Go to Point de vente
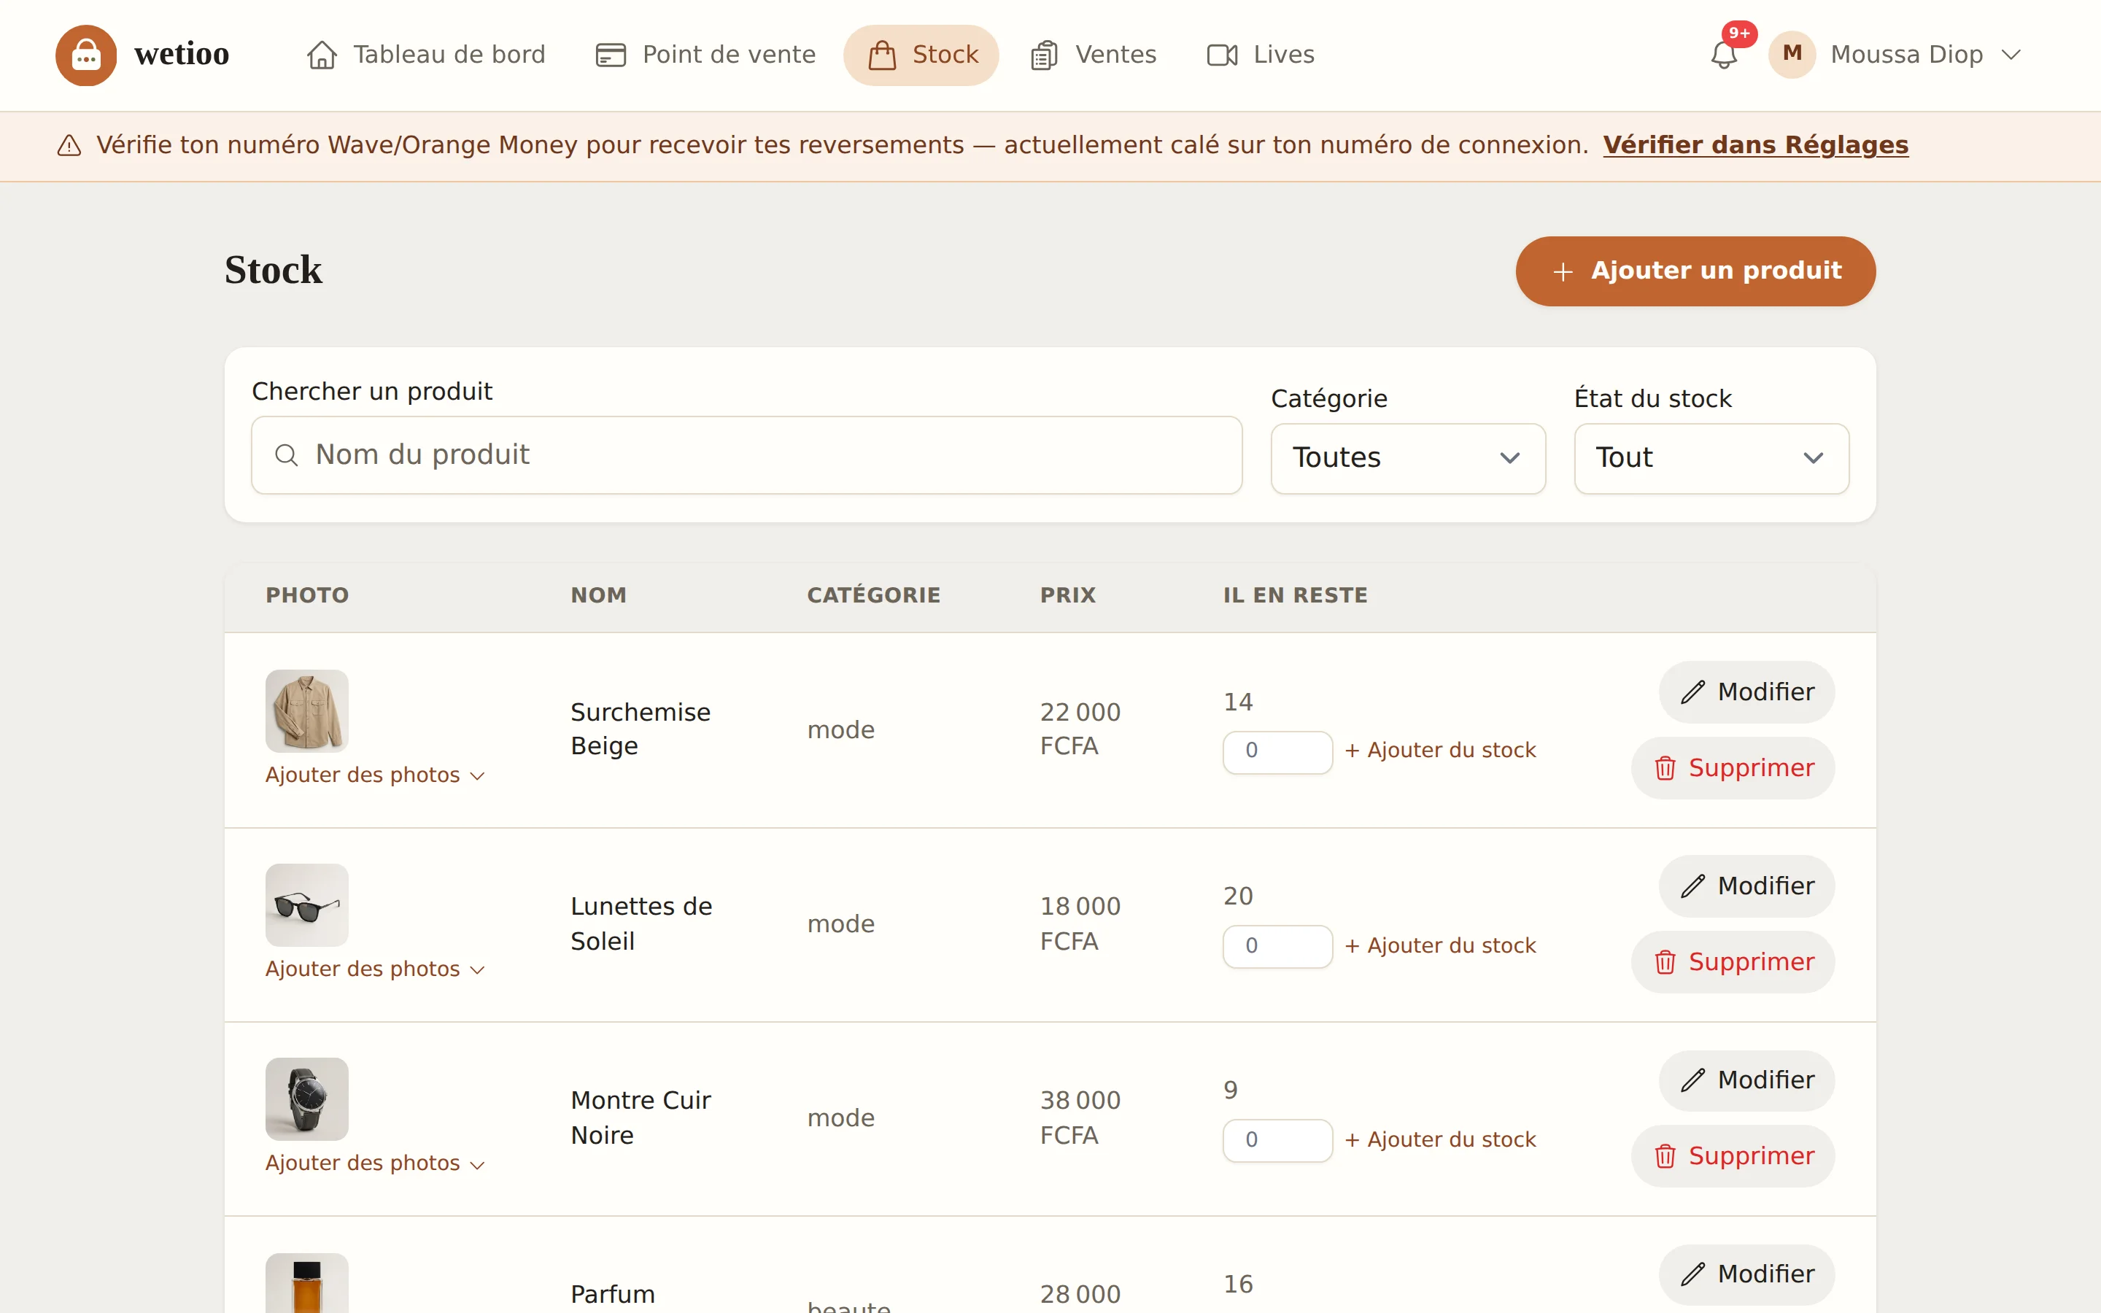This screenshot has height=1313, width=2101. (x=706, y=55)
